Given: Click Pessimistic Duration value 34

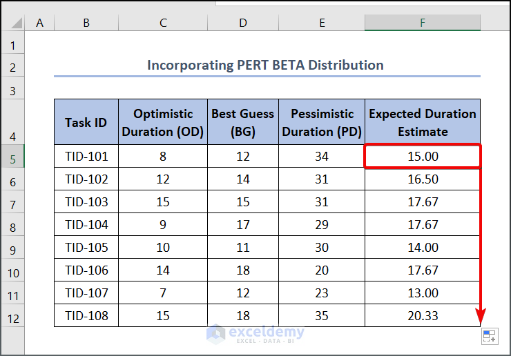Looking at the screenshot, I should (322, 157).
